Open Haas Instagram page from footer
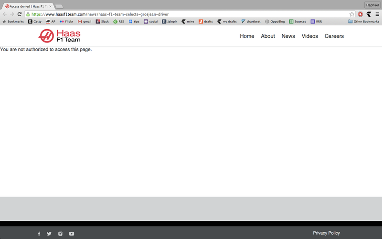 coord(60,234)
